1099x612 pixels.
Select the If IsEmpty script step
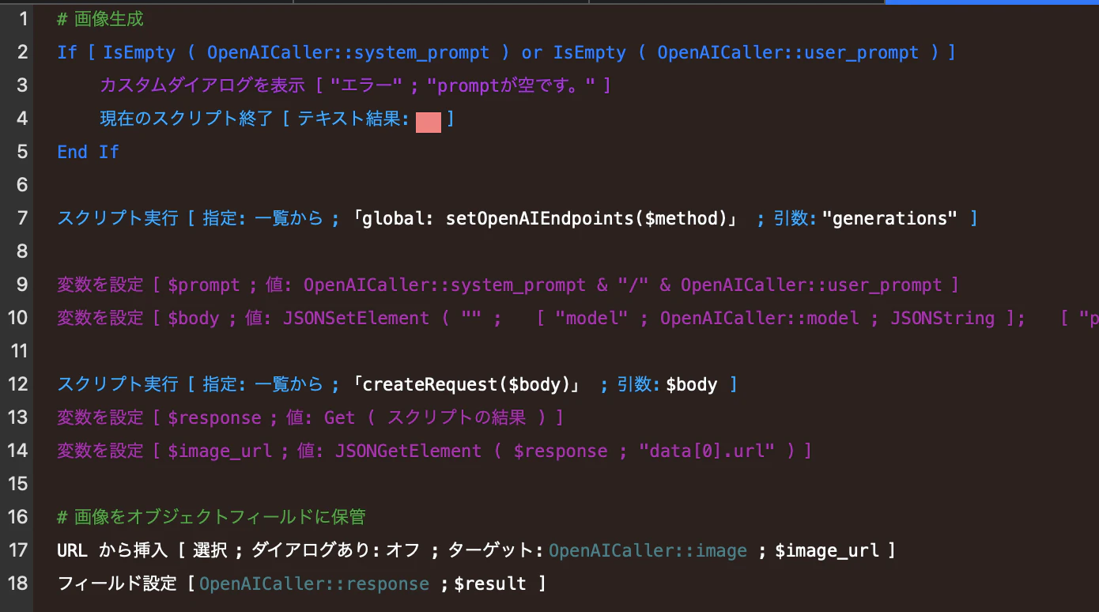pos(506,52)
